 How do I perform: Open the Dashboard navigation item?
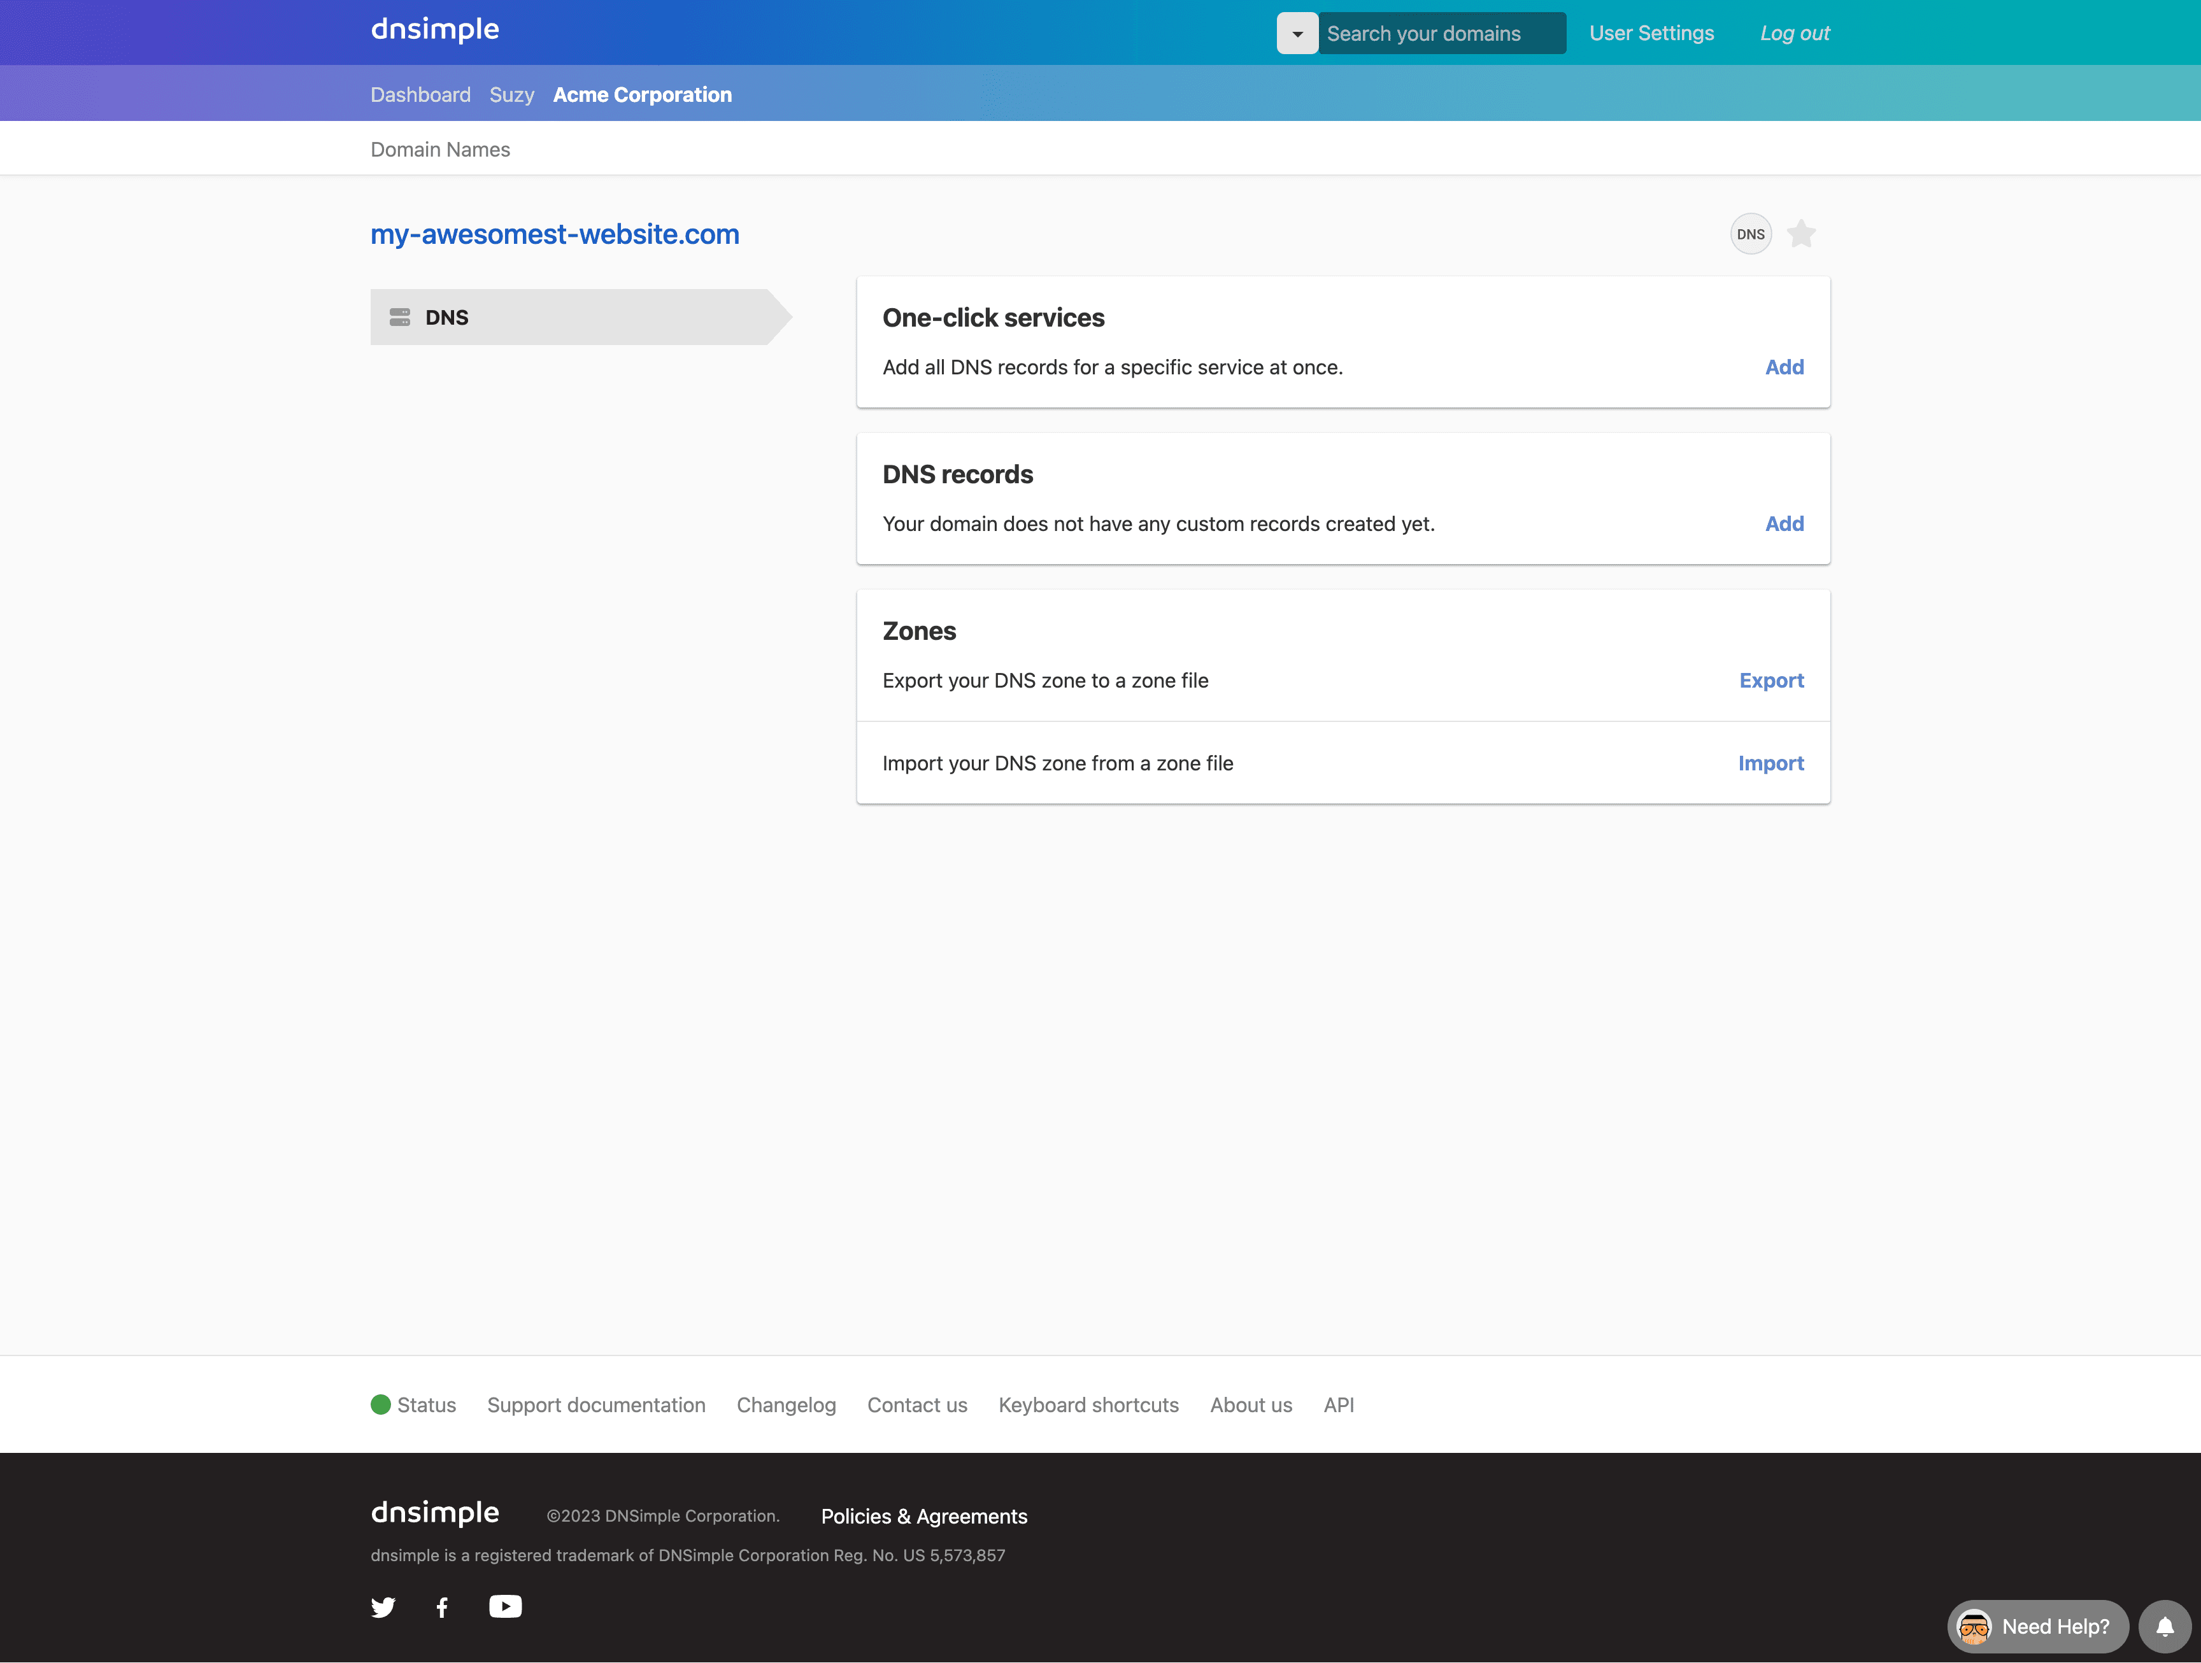(x=420, y=94)
